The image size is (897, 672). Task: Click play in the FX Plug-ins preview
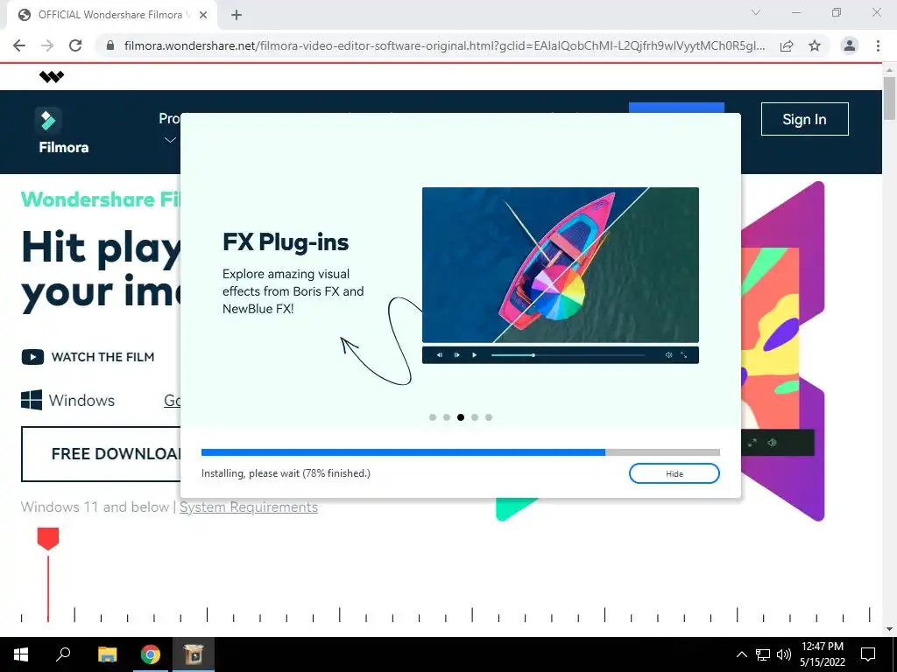pos(474,355)
